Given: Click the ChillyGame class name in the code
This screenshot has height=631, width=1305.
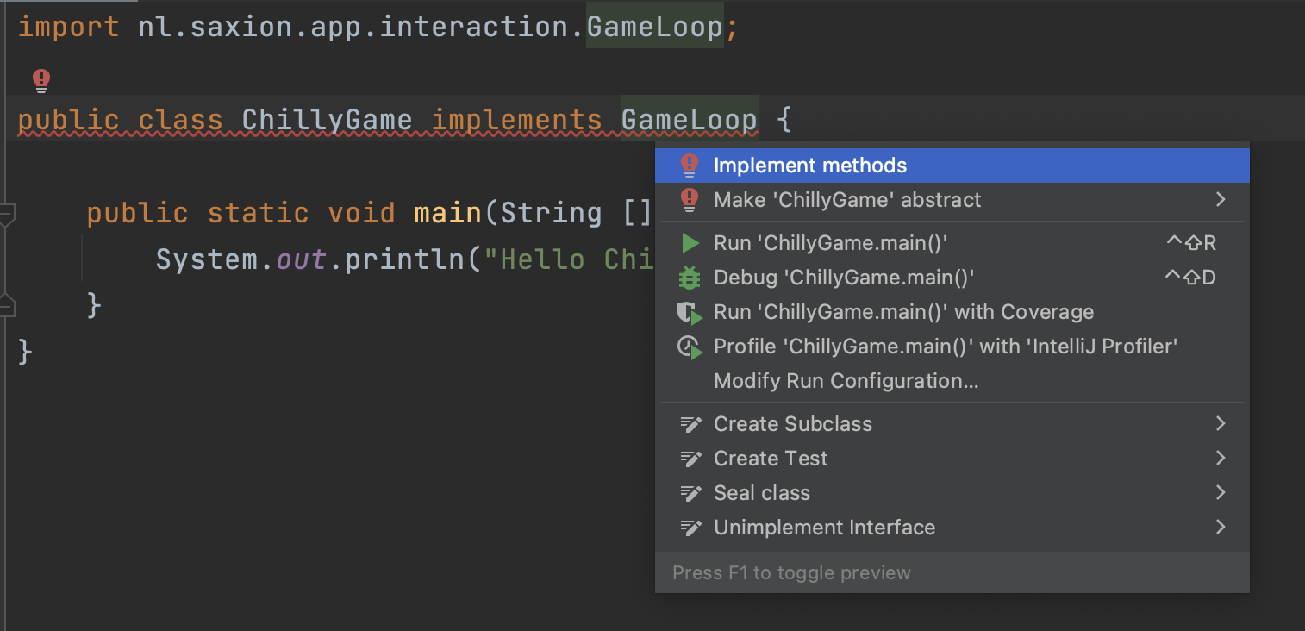Looking at the screenshot, I should pyautogui.click(x=327, y=120).
